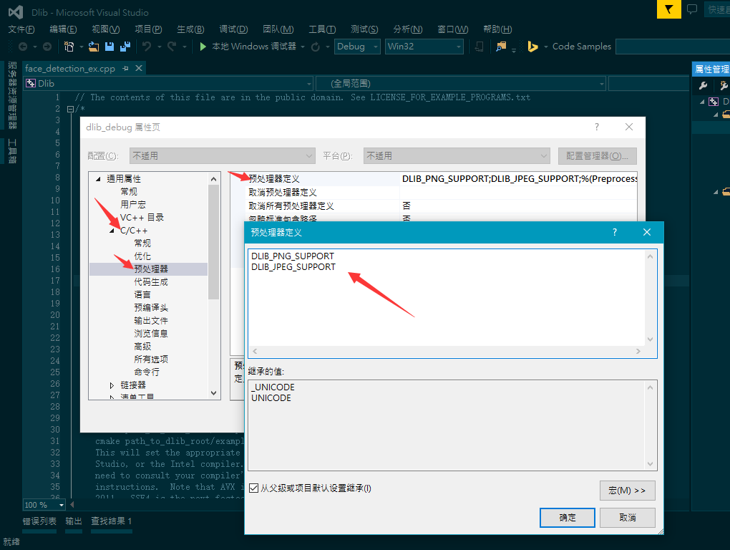The image size is (730, 550).
Task: Open the 项目(P) menu
Action: pos(149,29)
